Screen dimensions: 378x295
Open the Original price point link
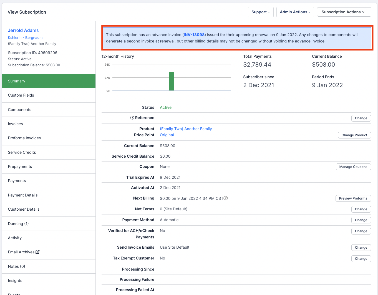click(x=167, y=135)
